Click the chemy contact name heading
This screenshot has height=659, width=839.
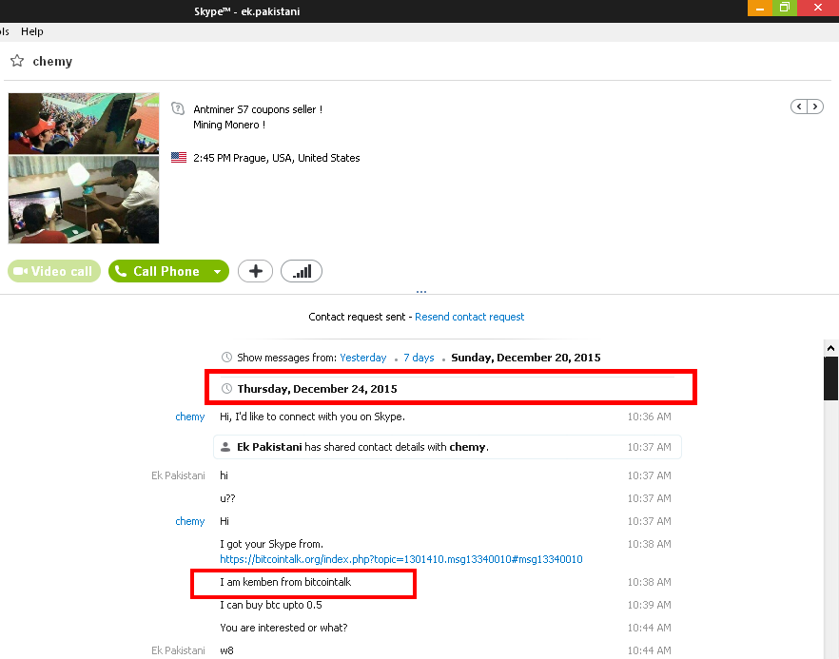tap(52, 62)
